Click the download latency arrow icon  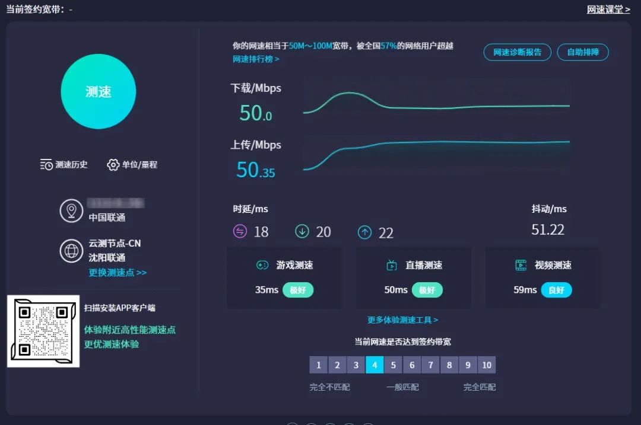[302, 232]
